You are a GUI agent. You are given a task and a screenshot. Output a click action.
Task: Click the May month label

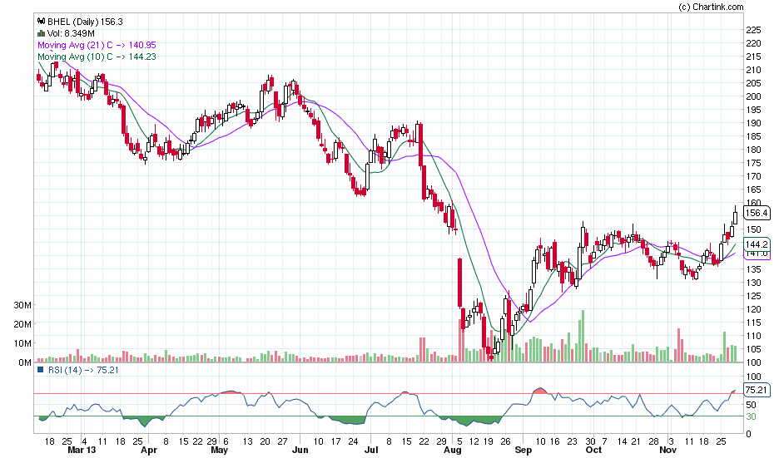click(219, 451)
